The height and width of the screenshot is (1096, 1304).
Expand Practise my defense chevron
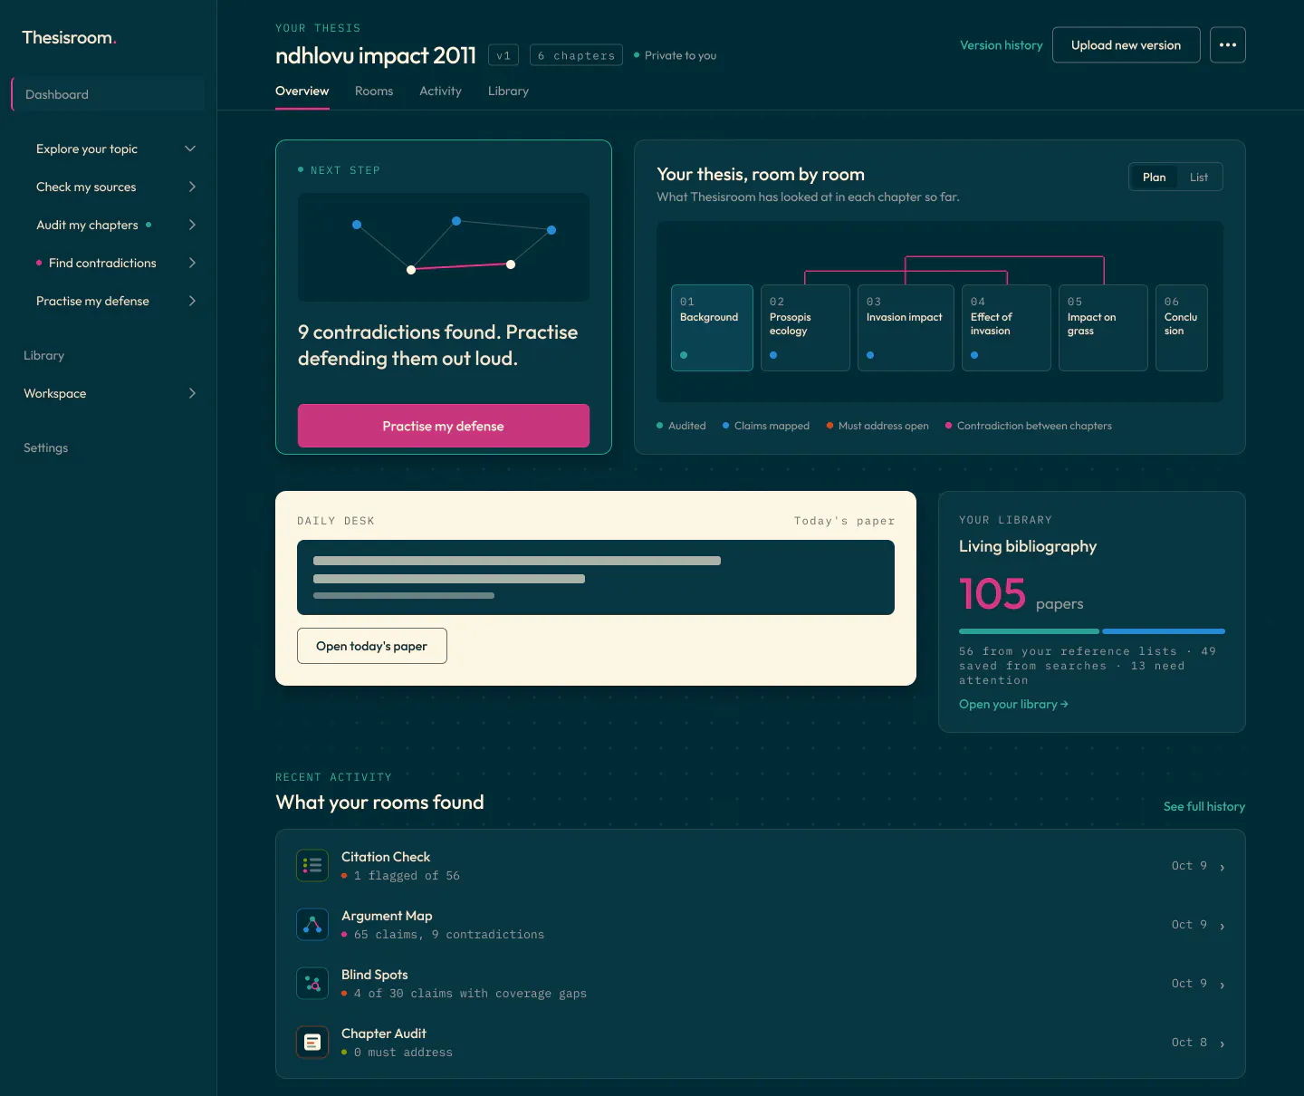tap(192, 301)
